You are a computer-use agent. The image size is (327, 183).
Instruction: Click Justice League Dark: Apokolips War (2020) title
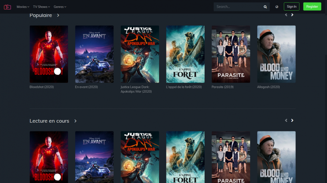click(x=136, y=89)
